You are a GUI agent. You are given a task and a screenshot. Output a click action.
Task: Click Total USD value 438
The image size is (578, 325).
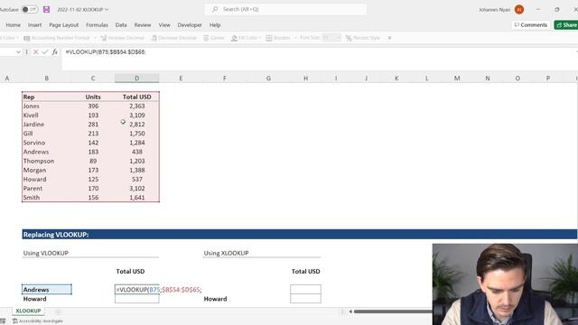click(136, 152)
